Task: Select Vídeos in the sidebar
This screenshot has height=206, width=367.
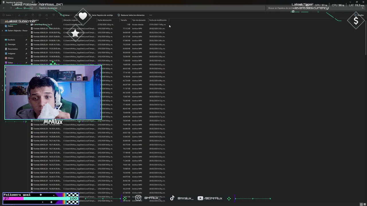Action: click(10, 63)
